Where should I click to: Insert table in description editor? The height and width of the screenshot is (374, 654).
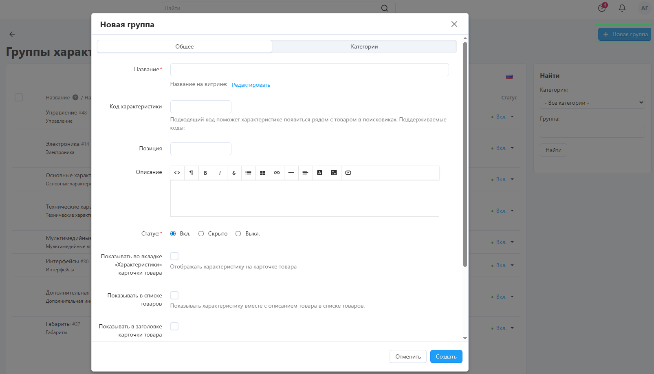[262, 173]
